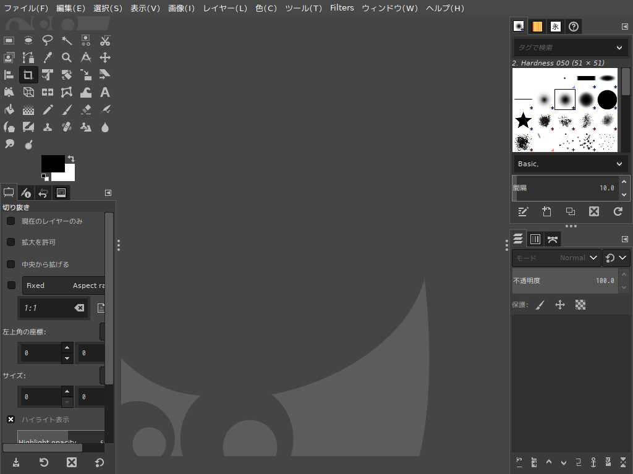Open ファイル(F) menu
633x474 pixels.
[x=26, y=8]
